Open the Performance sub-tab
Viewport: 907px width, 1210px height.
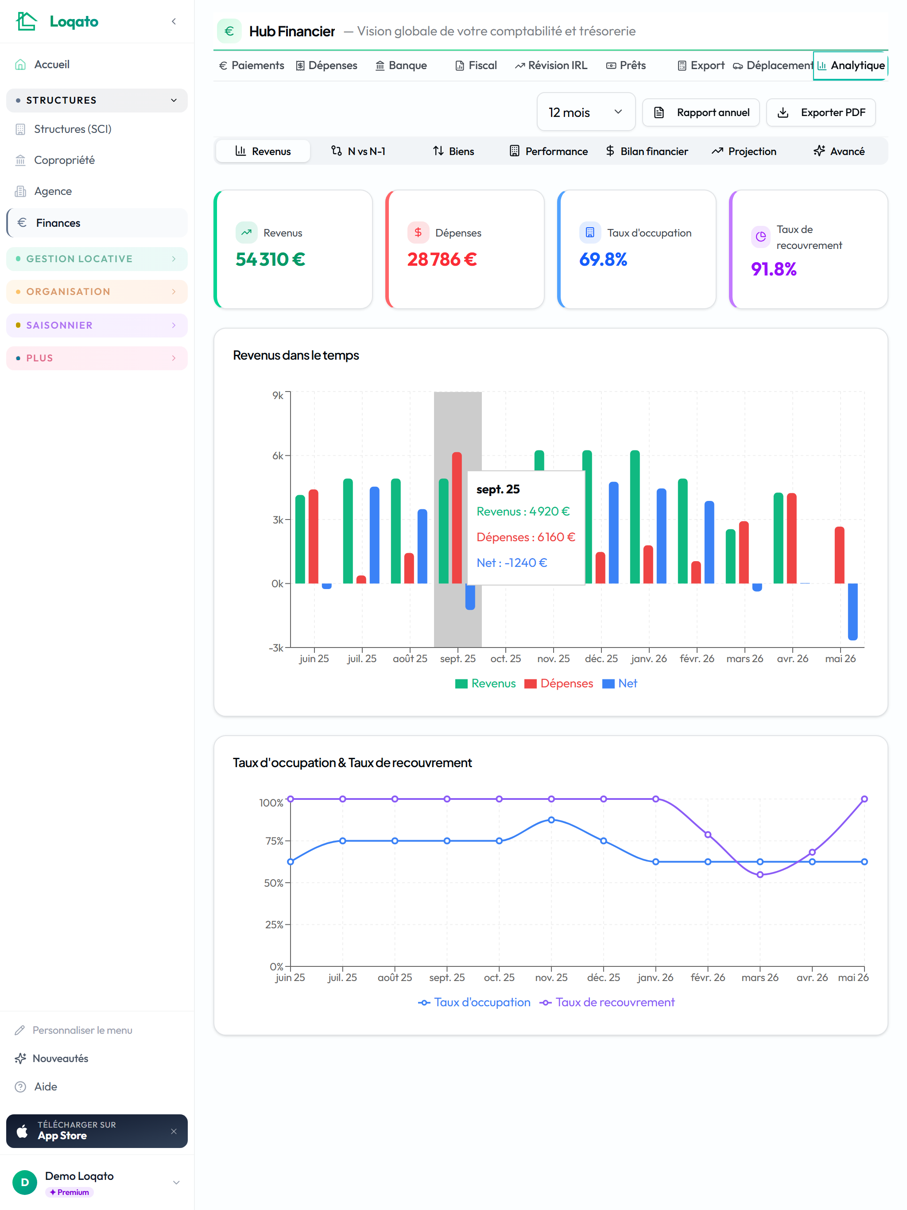point(549,151)
